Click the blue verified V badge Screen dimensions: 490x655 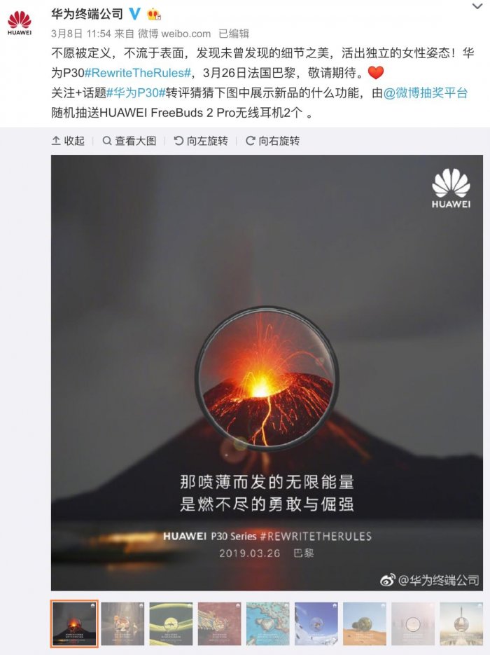[134, 14]
